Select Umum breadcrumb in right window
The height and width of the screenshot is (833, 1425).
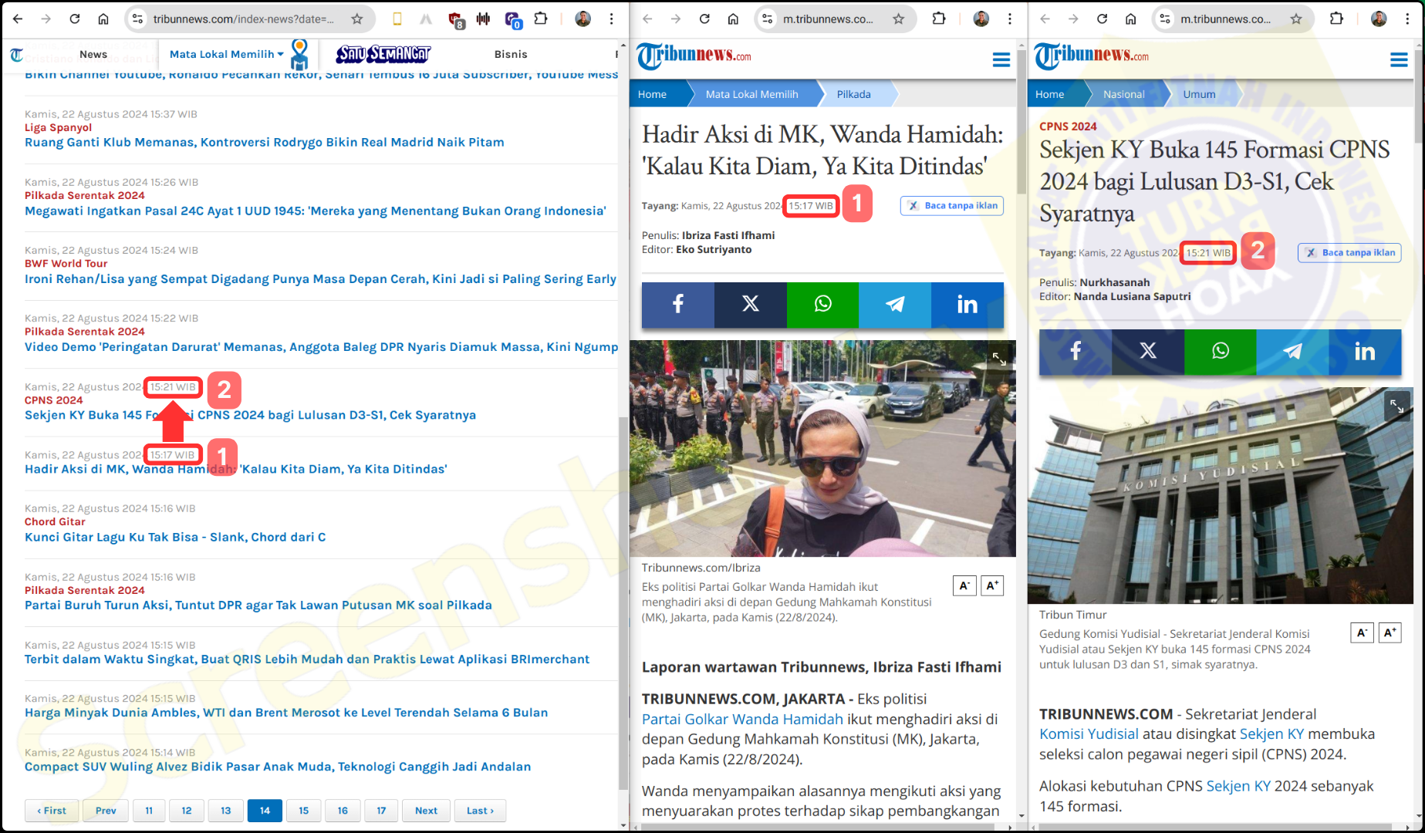click(1199, 94)
